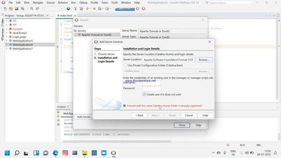Click the second profiler icon after memory bar

pos(144,9)
